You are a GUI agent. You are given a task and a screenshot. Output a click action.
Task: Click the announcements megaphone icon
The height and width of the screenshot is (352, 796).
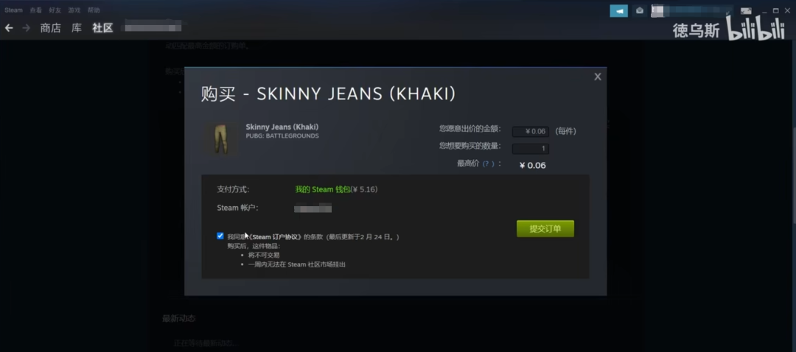(x=618, y=10)
